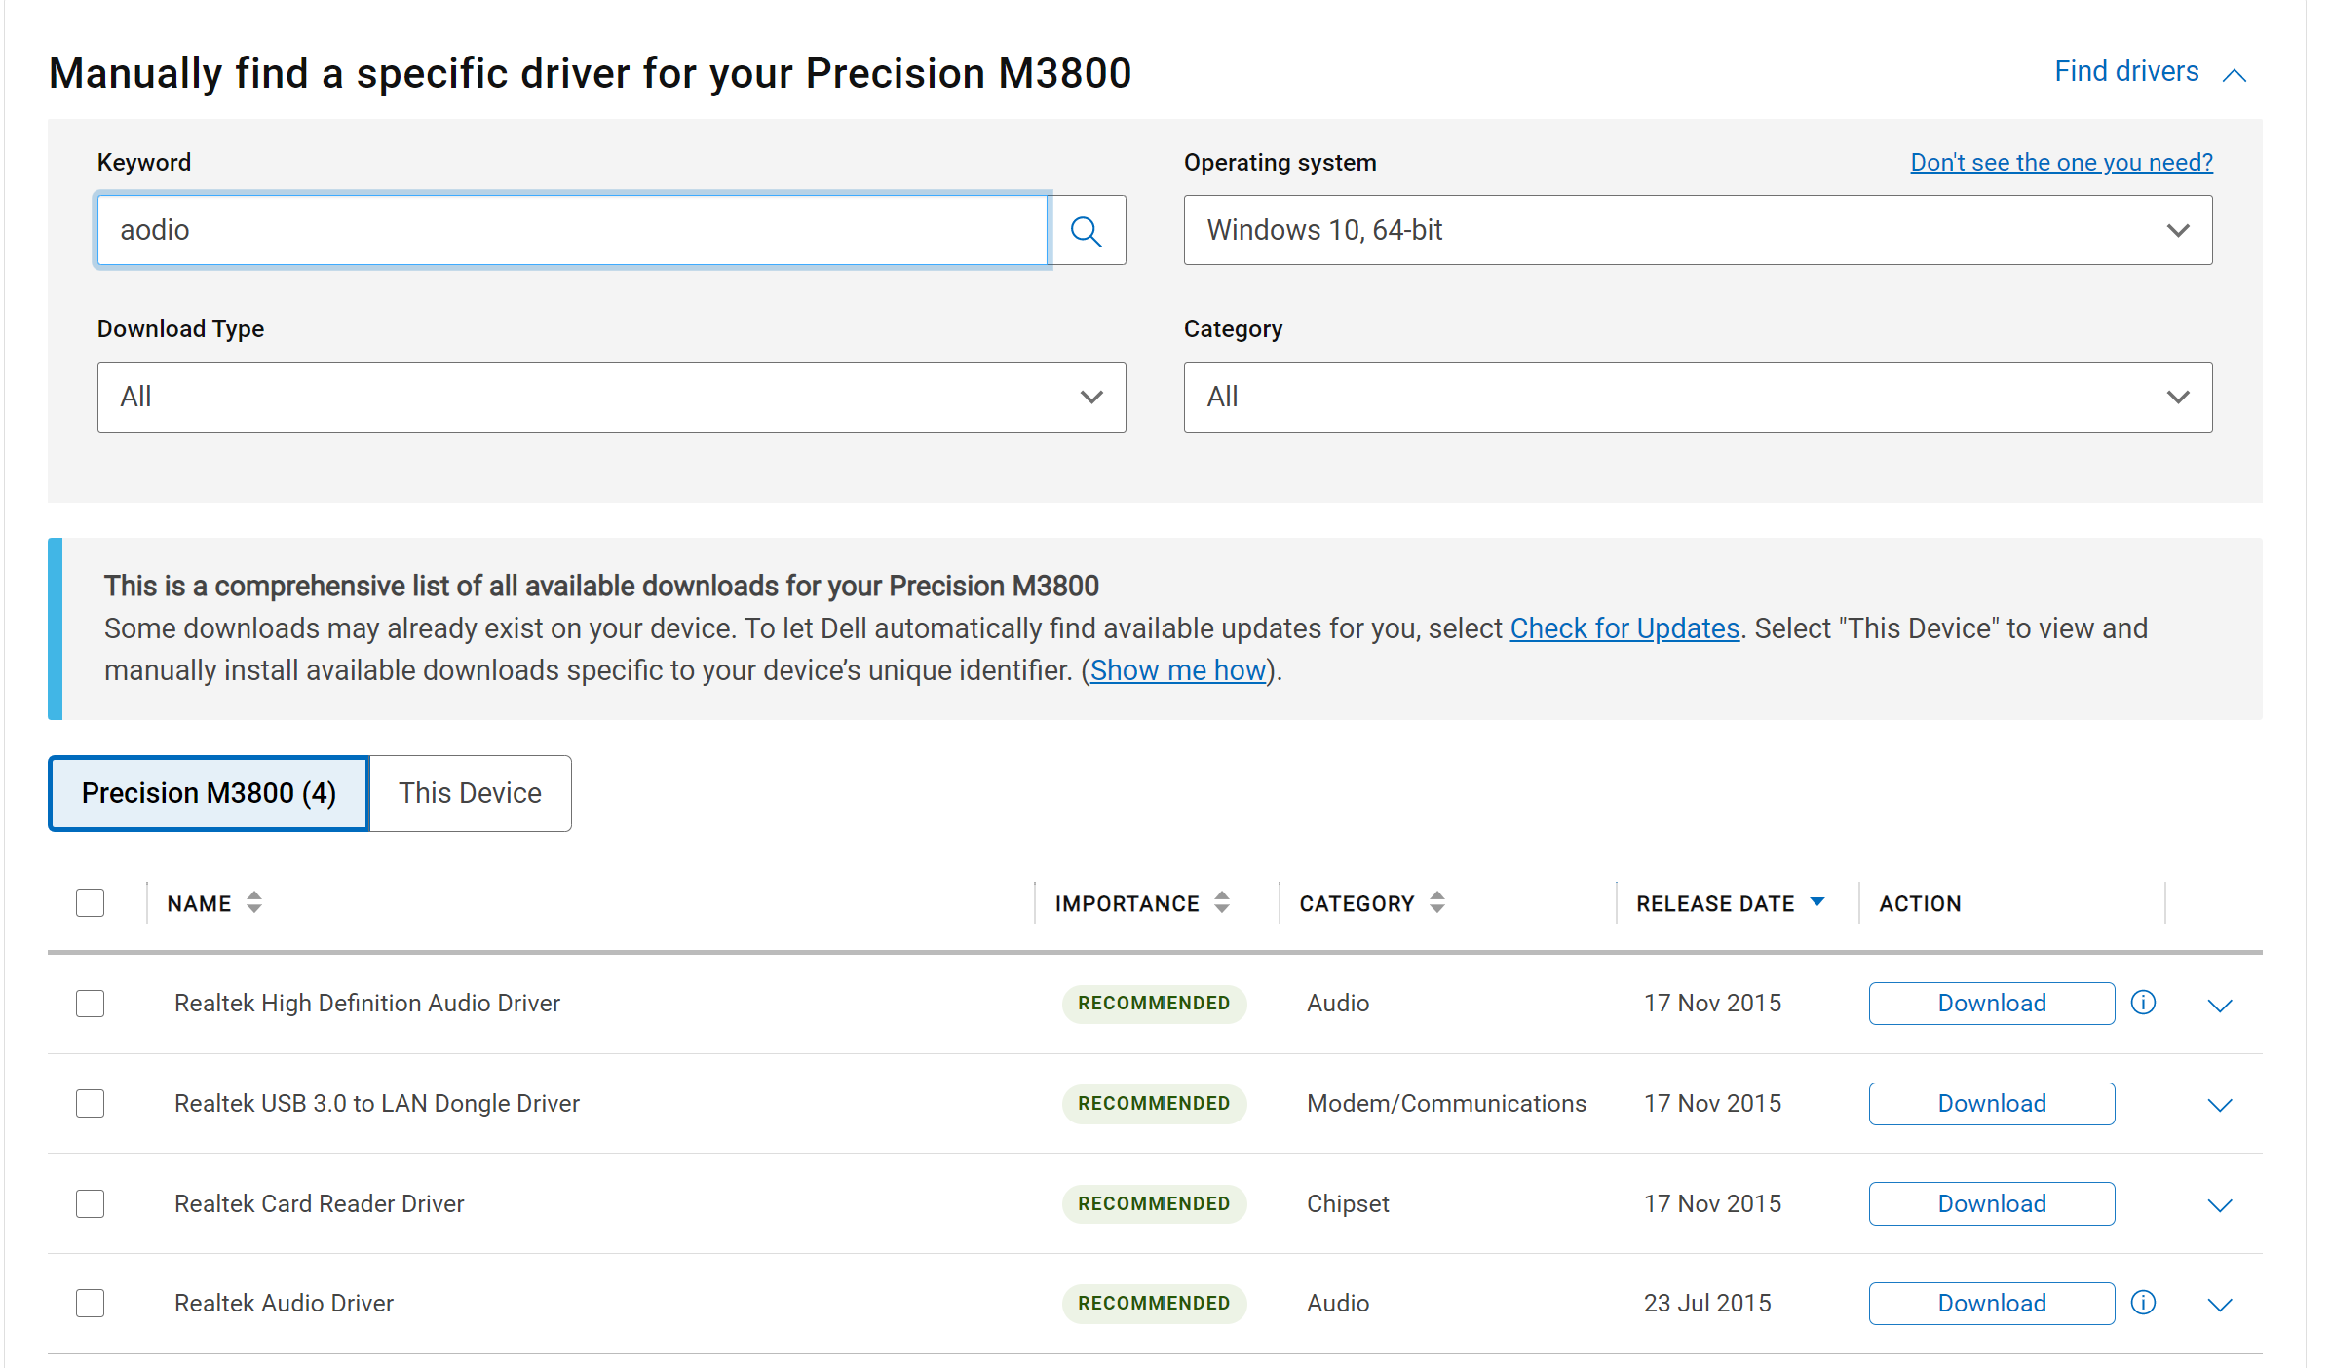Click Don't see the one you need link
2331x1368 pixels.
[2061, 162]
